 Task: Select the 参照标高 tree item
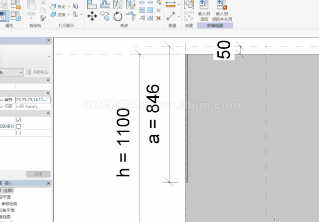(9, 204)
